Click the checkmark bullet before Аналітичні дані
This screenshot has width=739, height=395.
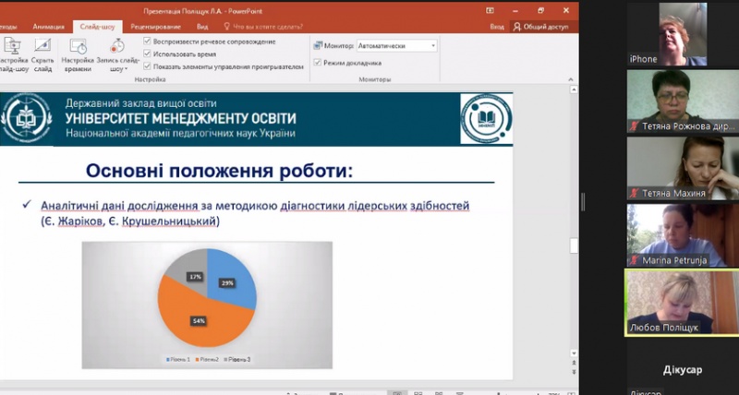pyautogui.click(x=27, y=204)
